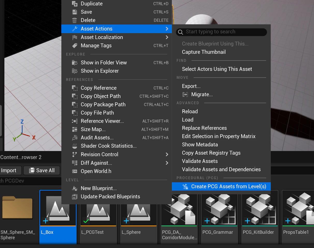Choose Validate Assets and Dependencies
Viewport: 314px width, 248px height.
click(x=221, y=169)
